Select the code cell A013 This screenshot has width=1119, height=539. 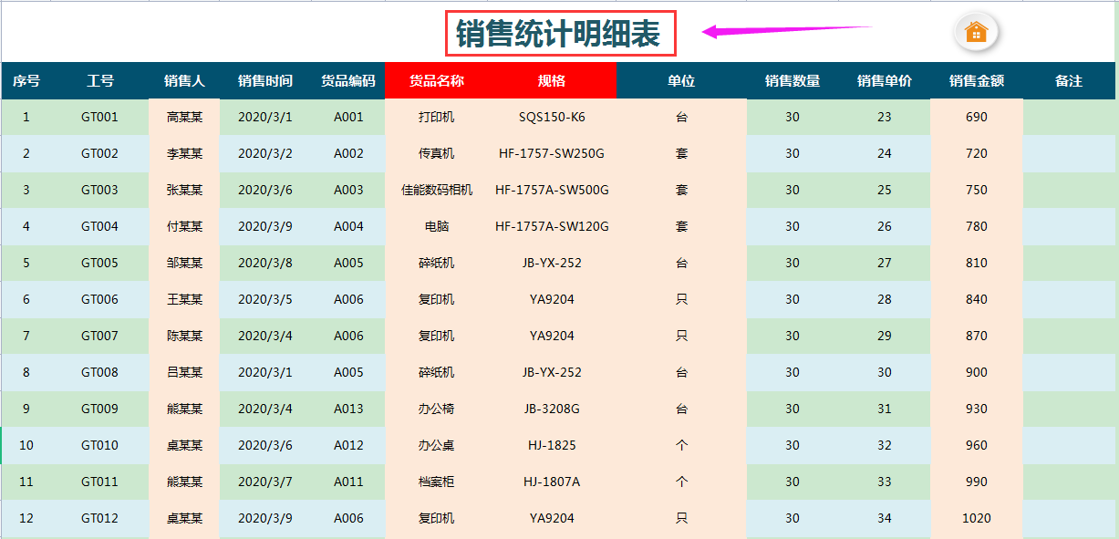click(348, 409)
